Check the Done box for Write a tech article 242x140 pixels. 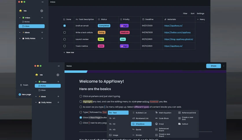click(65, 32)
